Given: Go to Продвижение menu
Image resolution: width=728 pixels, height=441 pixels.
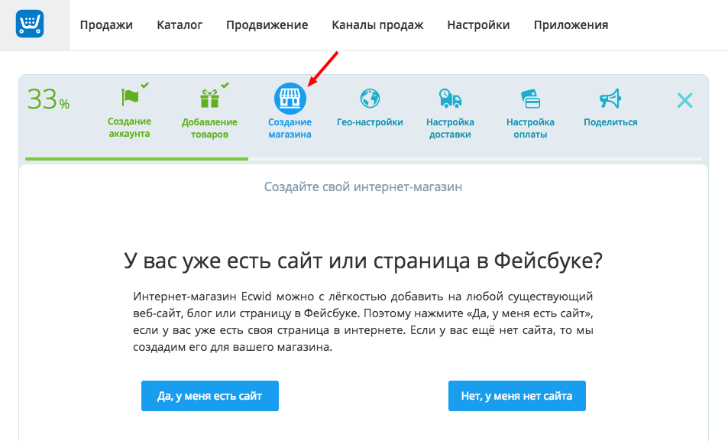Looking at the screenshot, I should [267, 25].
